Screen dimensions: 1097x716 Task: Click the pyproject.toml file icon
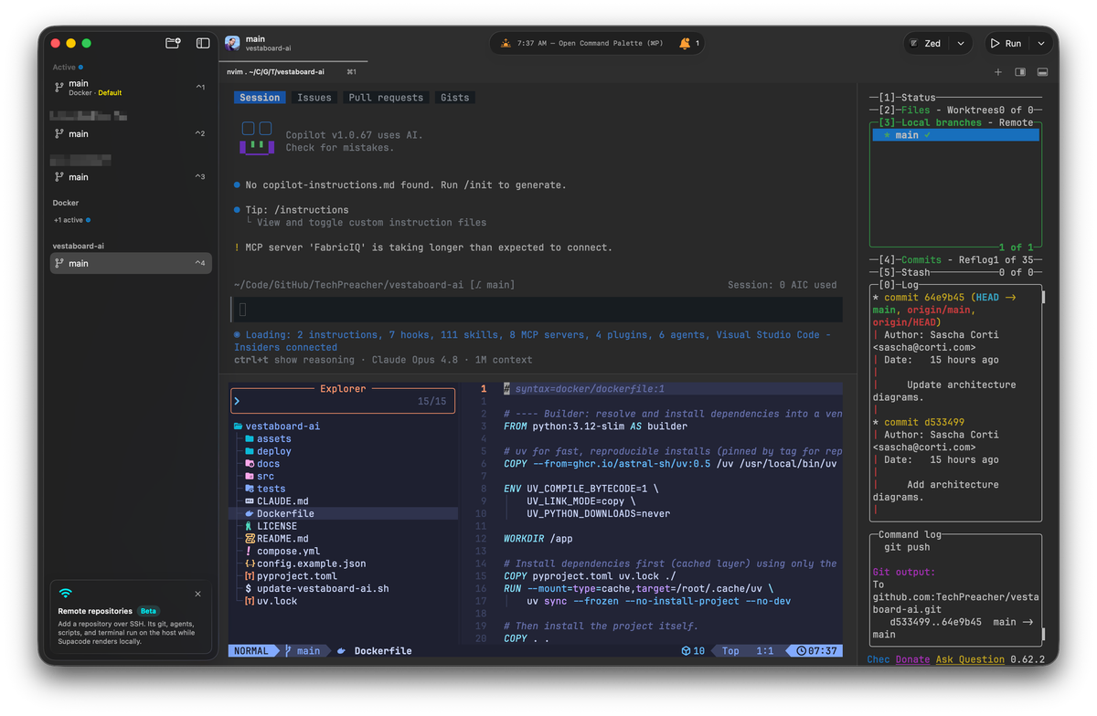(x=250, y=576)
